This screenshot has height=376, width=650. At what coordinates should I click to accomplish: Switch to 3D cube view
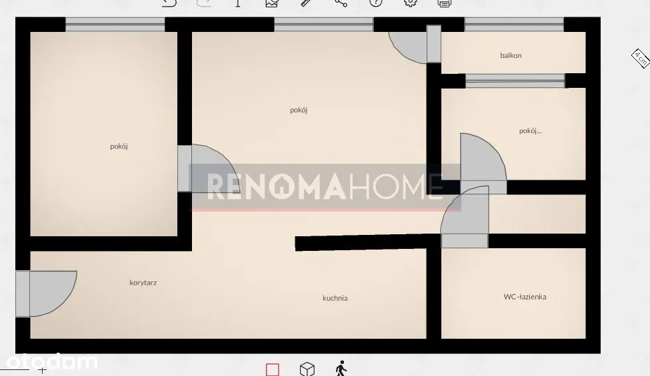click(307, 369)
